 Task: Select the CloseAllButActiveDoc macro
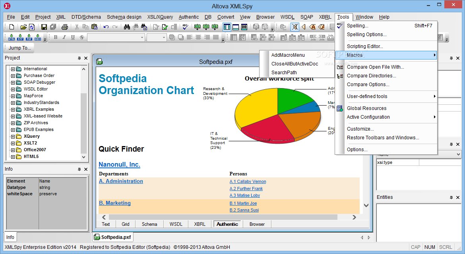click(295, 63)
